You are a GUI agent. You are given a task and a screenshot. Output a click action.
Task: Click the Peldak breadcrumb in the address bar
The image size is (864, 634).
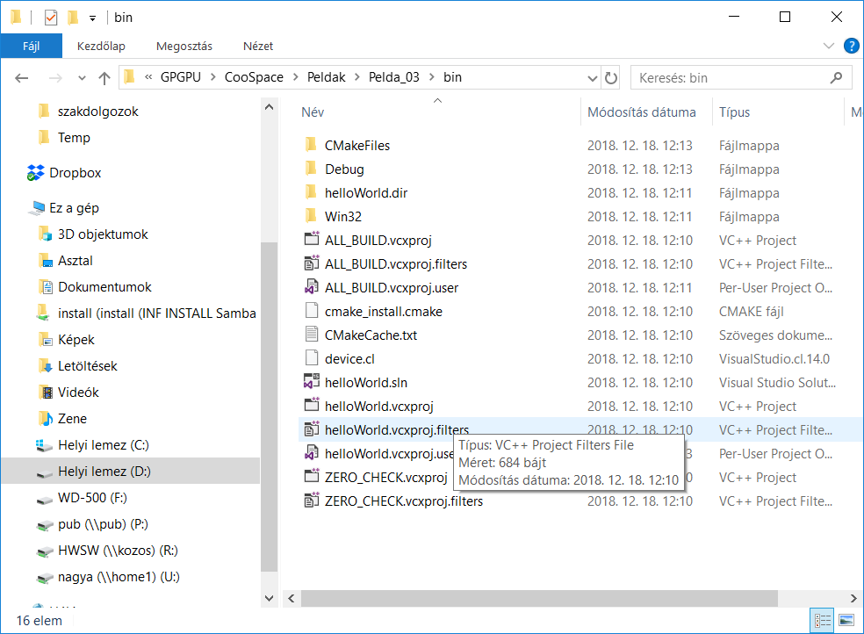tap(326, 77)
